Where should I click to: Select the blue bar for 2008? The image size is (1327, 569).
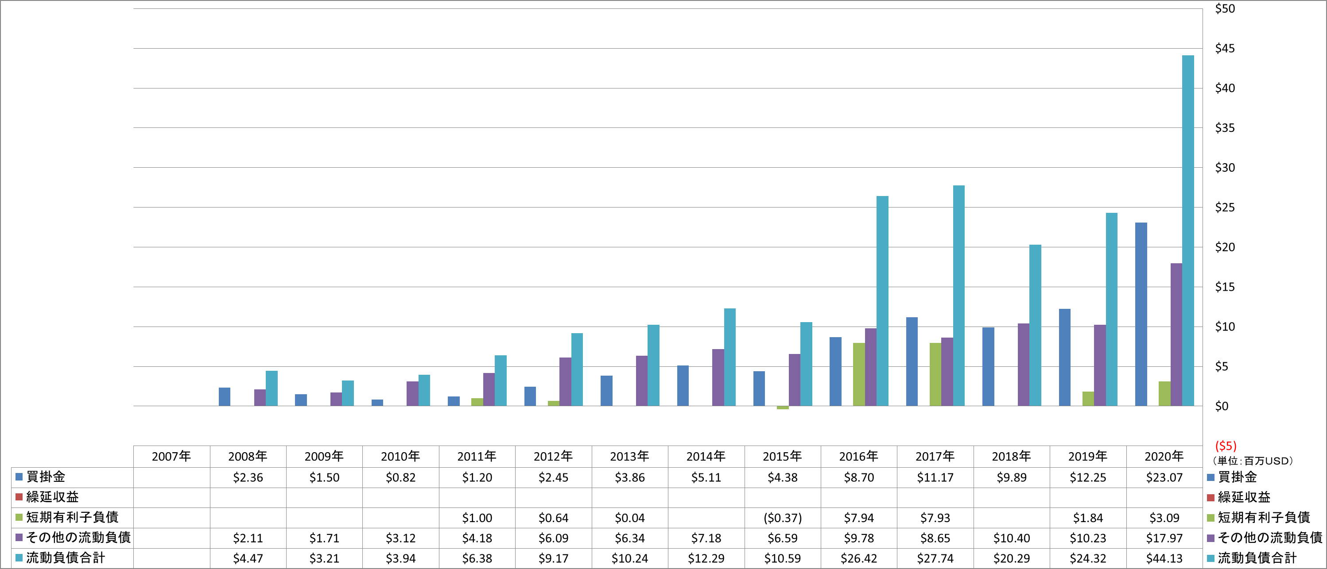pyautogui.click(x=225, y=396)
